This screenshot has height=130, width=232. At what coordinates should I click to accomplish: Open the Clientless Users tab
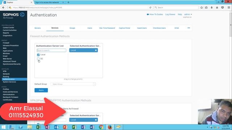point(159,28)
